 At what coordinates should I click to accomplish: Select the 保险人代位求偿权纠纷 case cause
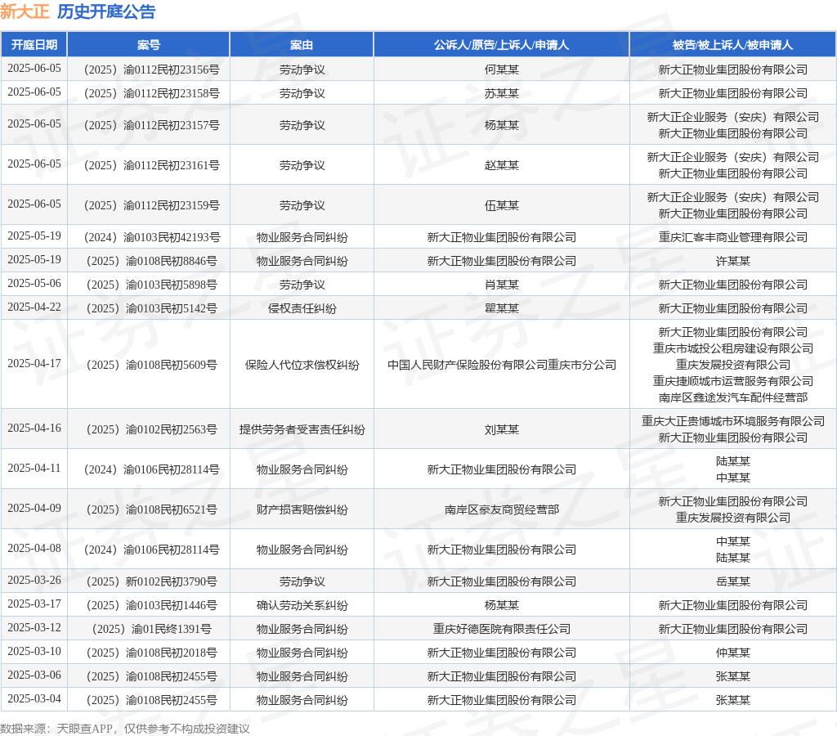click(x=302, y=365)
